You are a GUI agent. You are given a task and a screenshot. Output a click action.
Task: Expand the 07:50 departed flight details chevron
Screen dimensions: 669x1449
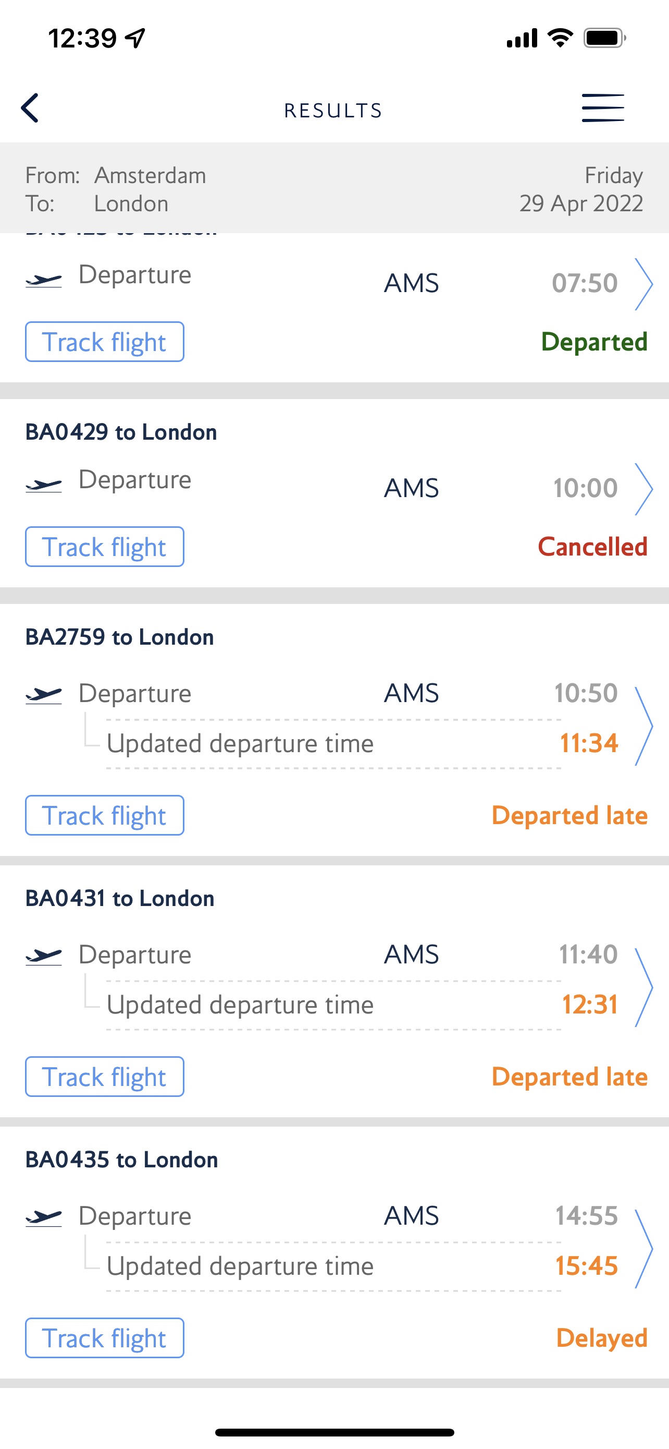(642, 284)
